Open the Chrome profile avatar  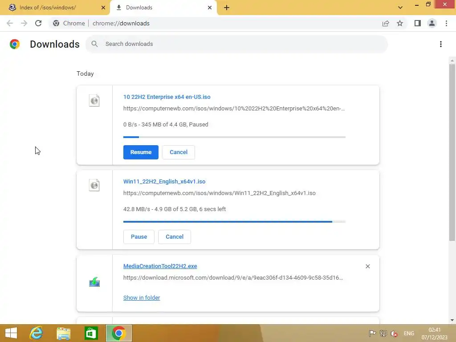coord(432,23)
